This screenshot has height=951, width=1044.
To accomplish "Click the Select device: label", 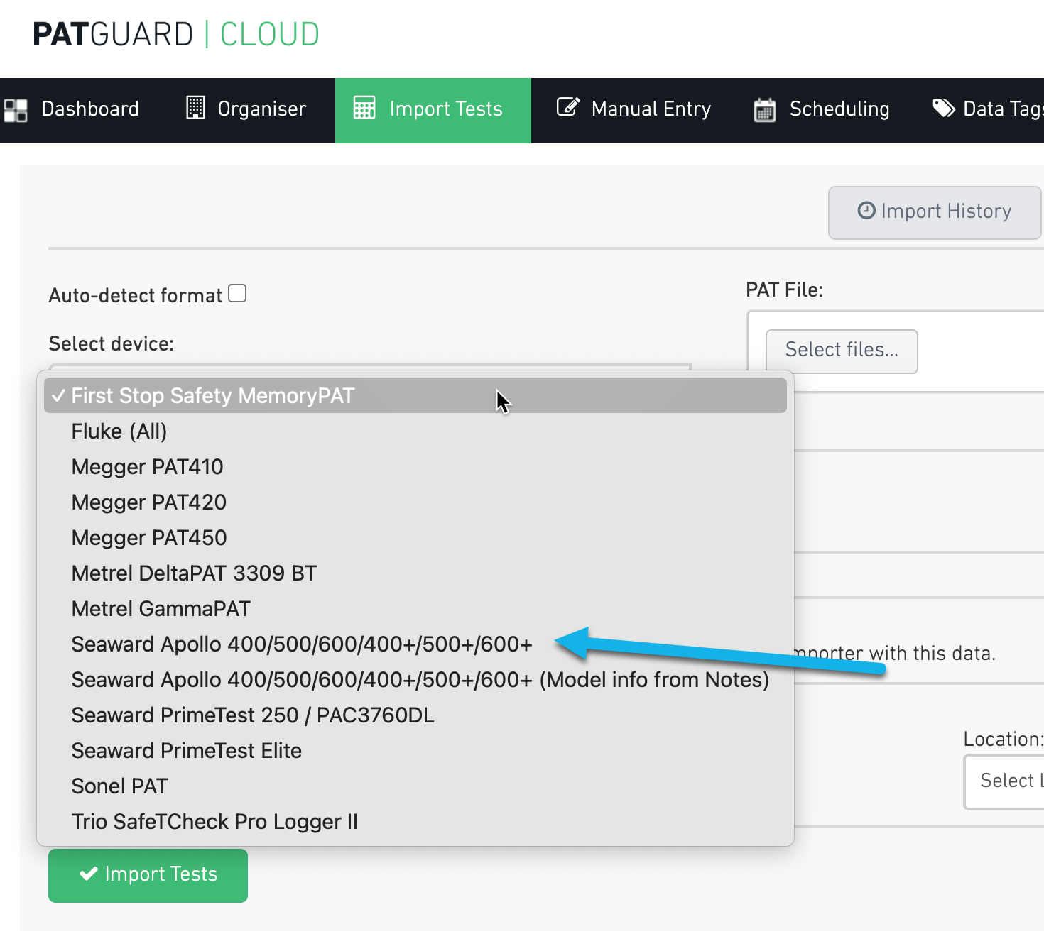I will tap(112, 343).
